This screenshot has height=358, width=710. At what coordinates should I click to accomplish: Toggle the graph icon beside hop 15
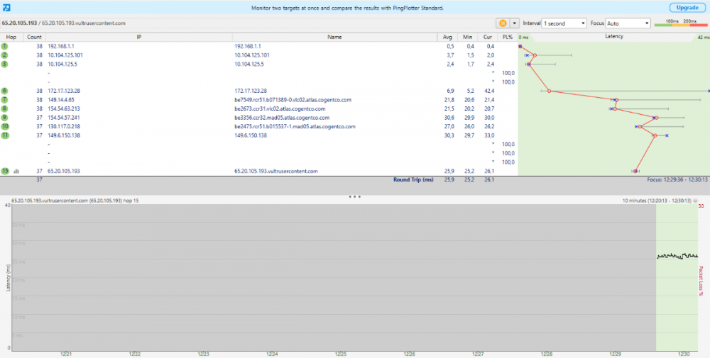16,172
